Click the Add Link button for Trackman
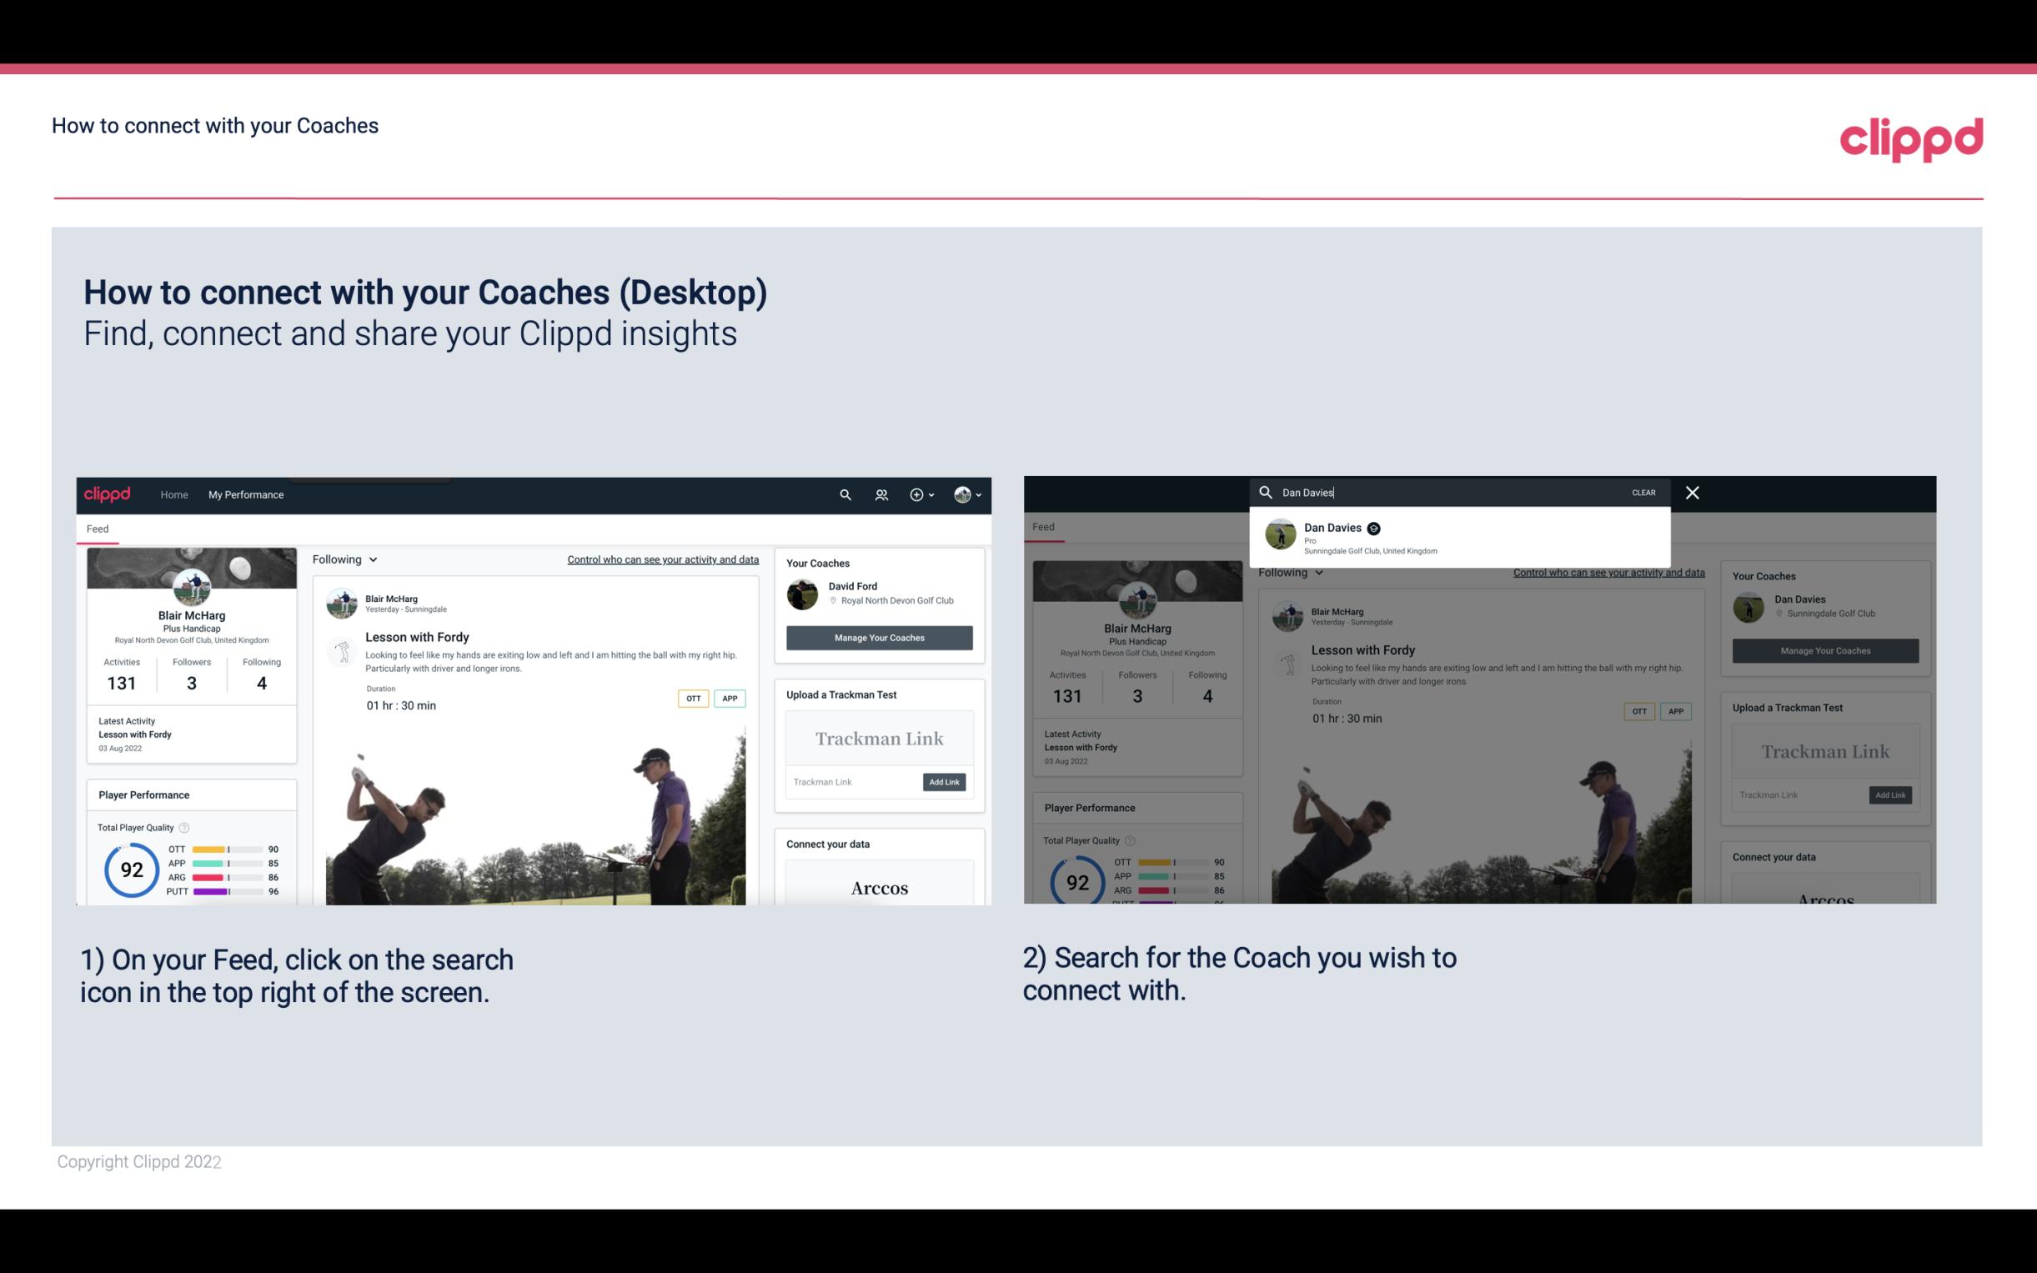Screen dimensions: 2037x1273 point(943,780)
